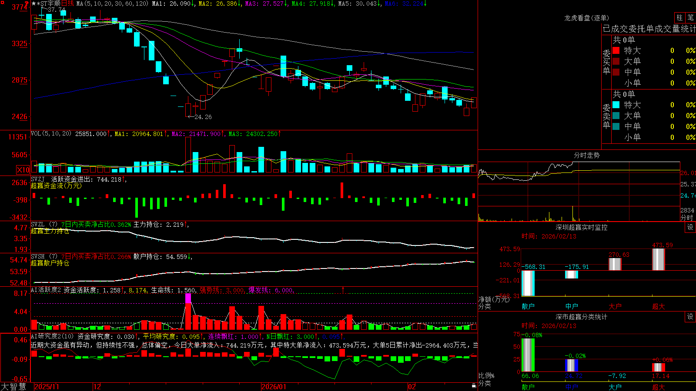Click the intraday 分时 axis label

[687, 218]
